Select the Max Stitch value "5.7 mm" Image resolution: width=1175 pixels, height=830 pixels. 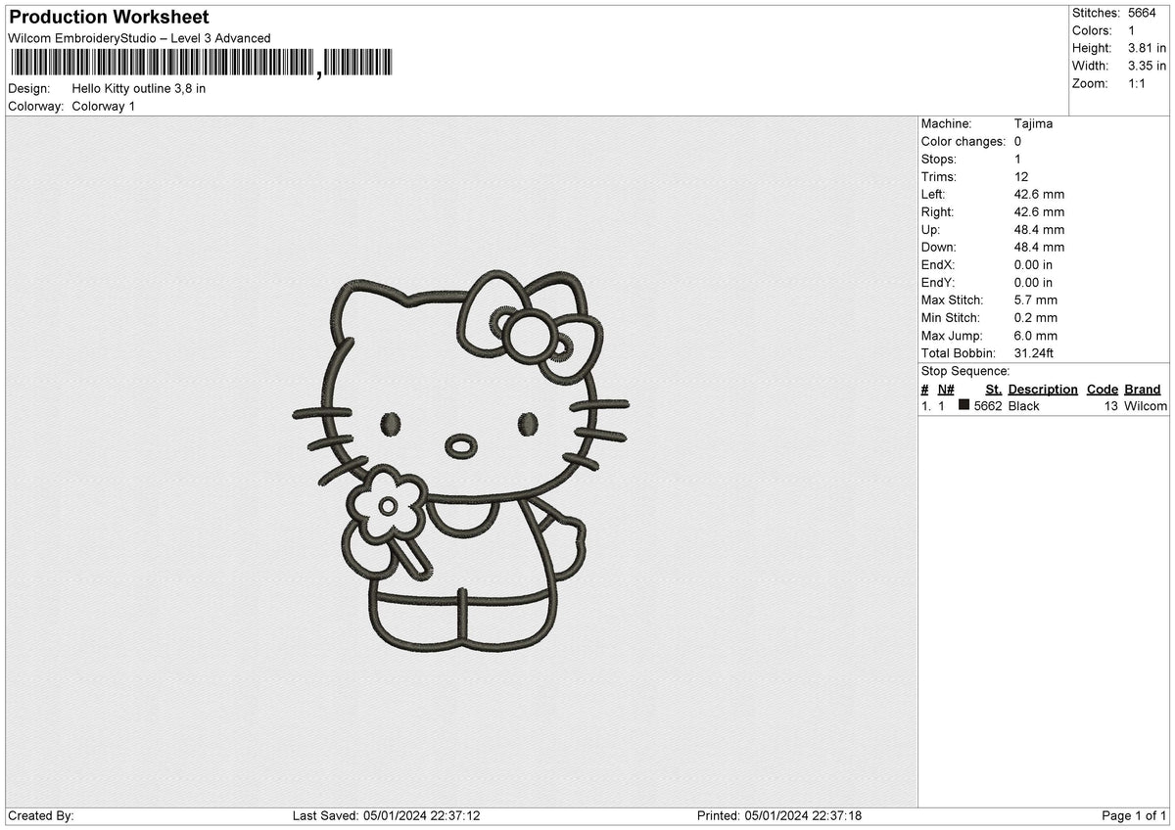click(1036, 300)
